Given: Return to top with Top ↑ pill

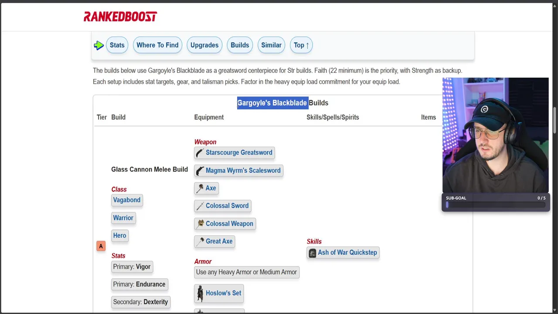Looking at the screenshot, I should click(x=301, y=45).
